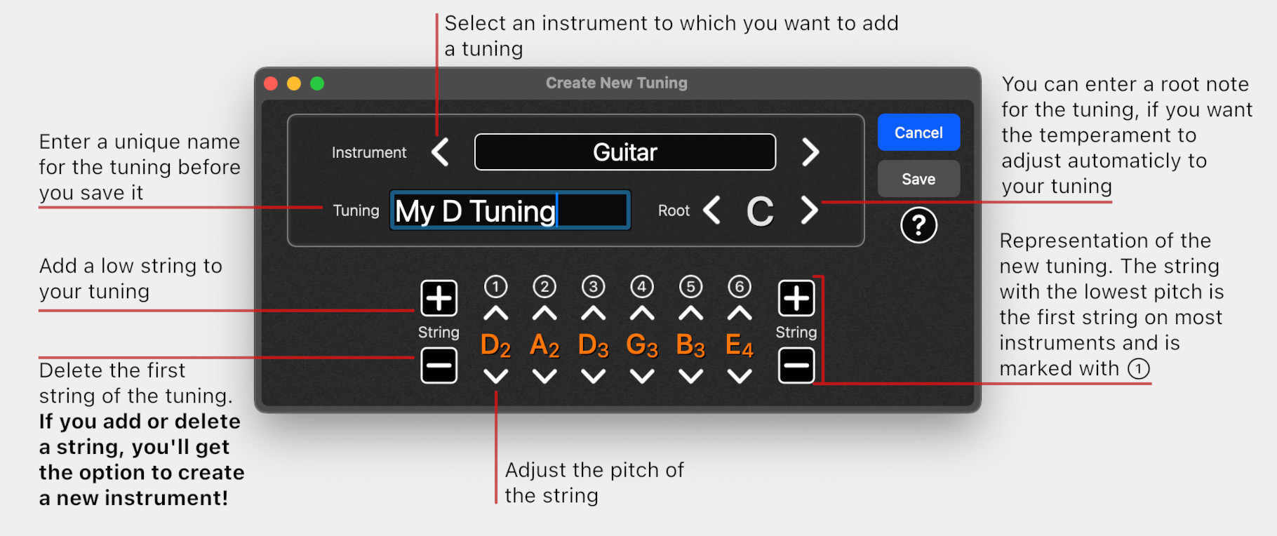Remove the last string with right minus icon

pyautogui.click(x=796, y=366)
